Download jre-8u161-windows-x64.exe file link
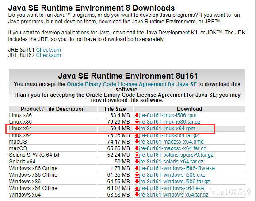Screen dimensions: 256x201 (172, 188)
